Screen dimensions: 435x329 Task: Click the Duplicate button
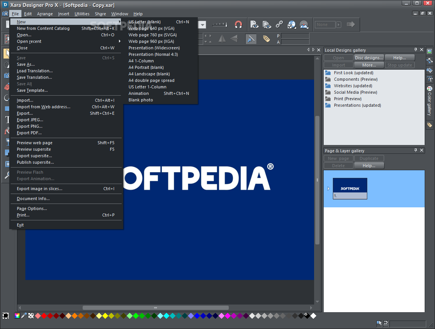click(x=369, y=158)
